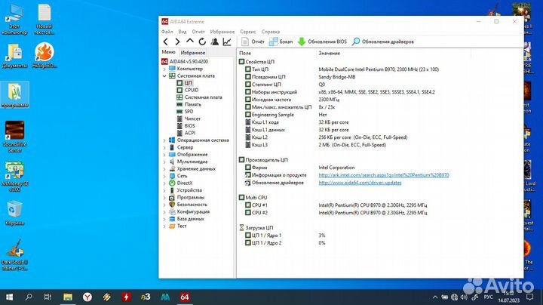This screenshot has width=543, height=305.
Task: Expand the Сеть tree node
Action: pos(164,176)
